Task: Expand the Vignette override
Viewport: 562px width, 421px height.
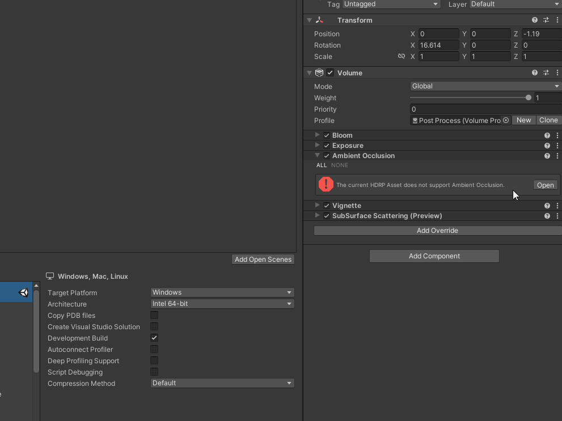Action: coord(317,205)
